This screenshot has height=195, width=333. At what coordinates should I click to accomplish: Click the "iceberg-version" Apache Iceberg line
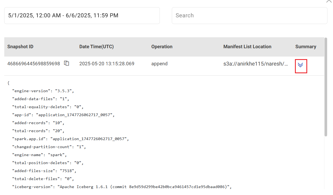(122, 187)
